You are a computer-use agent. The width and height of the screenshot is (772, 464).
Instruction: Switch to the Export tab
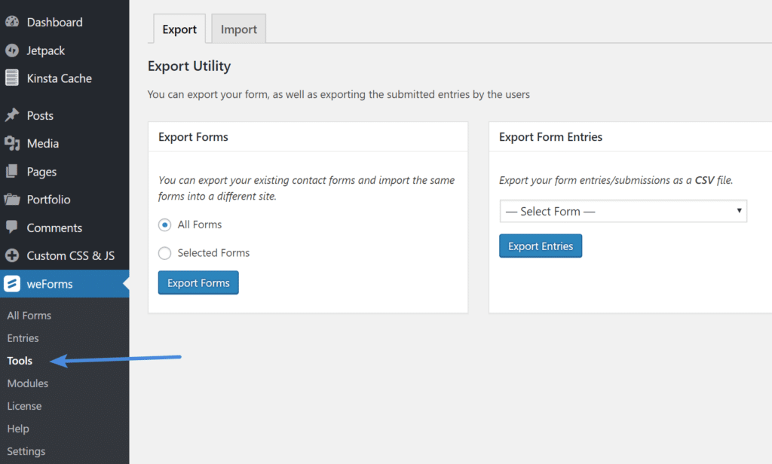[x=179, y=29]
